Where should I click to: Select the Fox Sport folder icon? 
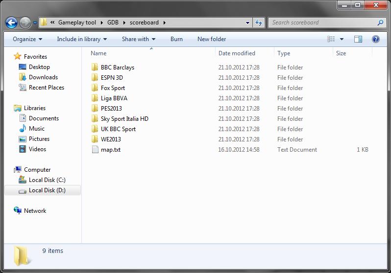tap(95, 88)
